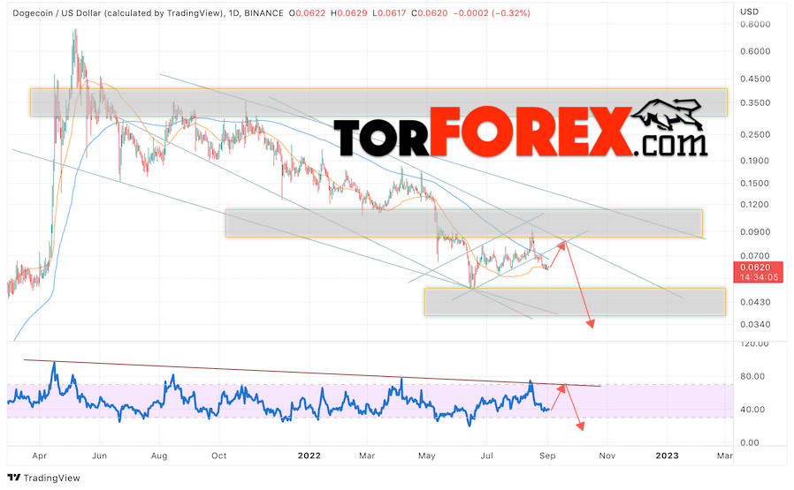Click the 0.1500 price axis value
Image resolution: width=794 pixels, height=490 pixels.
tap(755, 184)
